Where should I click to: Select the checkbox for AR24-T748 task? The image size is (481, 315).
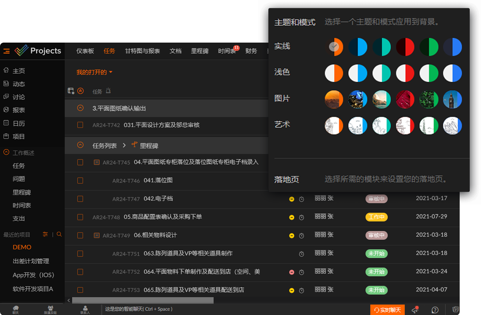pyautogui.click(x=80, y=217)
